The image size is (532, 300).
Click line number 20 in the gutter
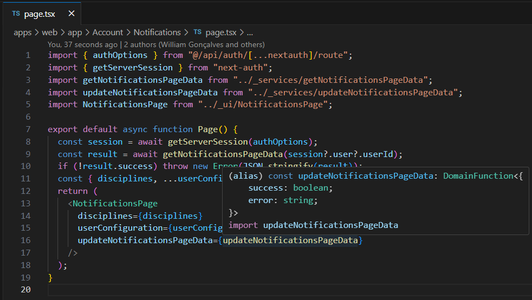coord(25,290)
